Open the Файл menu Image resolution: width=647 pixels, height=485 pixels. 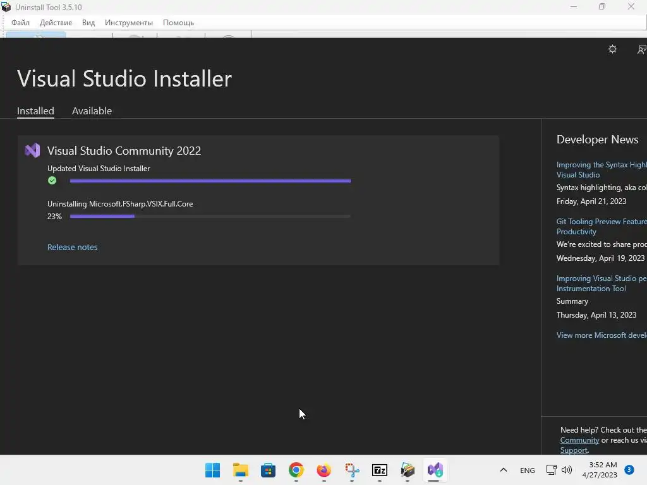20,23
